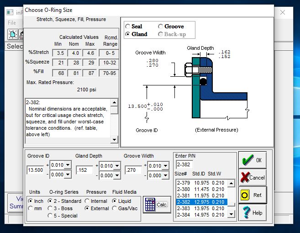
Task: Click notes box scroll down arrow
Action: pyautogui.click(x=114, y=139)
